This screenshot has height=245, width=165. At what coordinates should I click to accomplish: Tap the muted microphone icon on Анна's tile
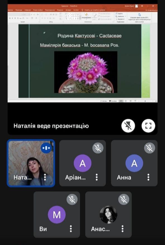[x=149, y=148]
